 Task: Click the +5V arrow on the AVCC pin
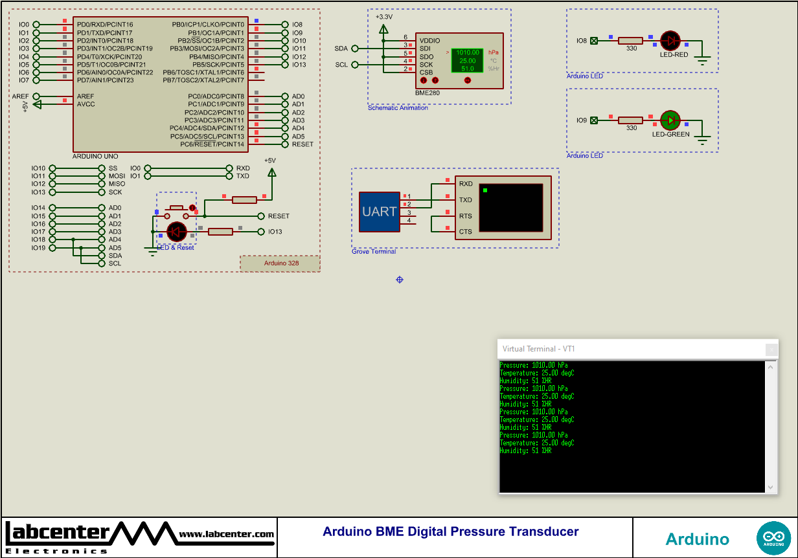coord(37,104)
